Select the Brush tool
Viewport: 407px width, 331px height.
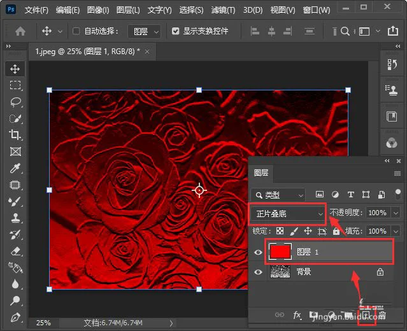click(15, 201)
